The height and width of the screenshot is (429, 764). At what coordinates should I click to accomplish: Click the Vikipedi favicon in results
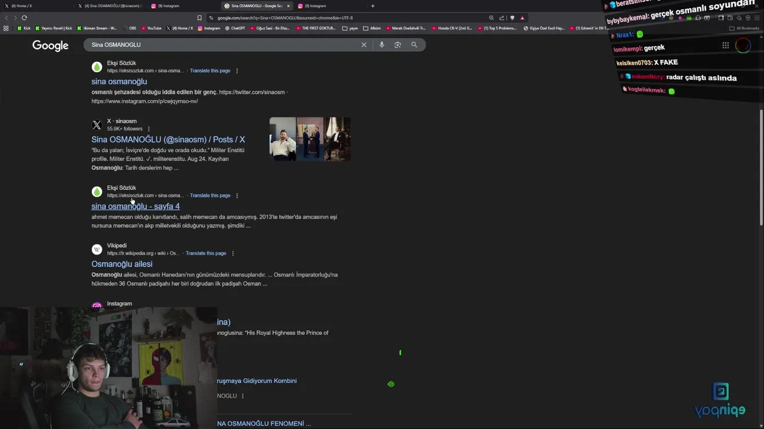point(97,250)
